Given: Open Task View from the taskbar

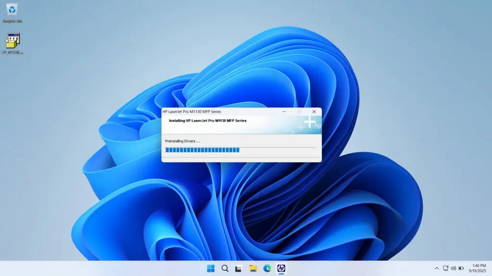Looking at the screenshot, I should click(x=237, y=268).
